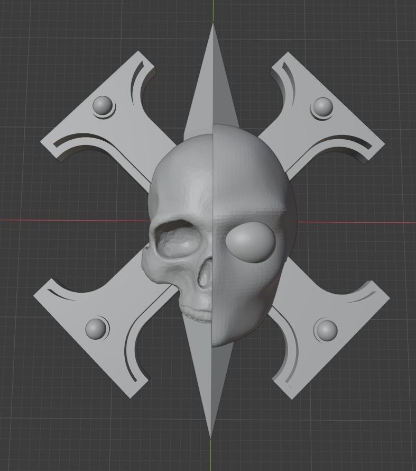Click the rivet sphere on lower-right cross arm

point(326,330)
